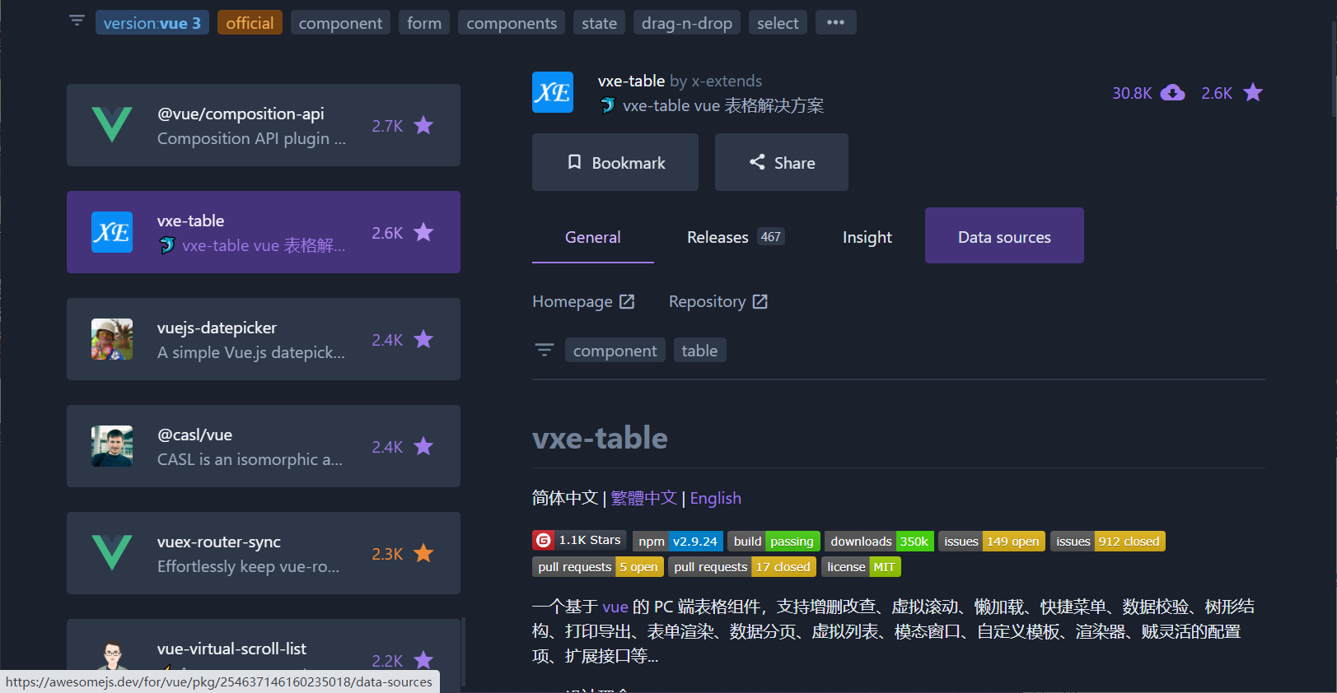Image resolution: width=1337 pixels, height=693 pixels.
Task: Click the npm v2.9.24 badge
Action: [678, 541]
